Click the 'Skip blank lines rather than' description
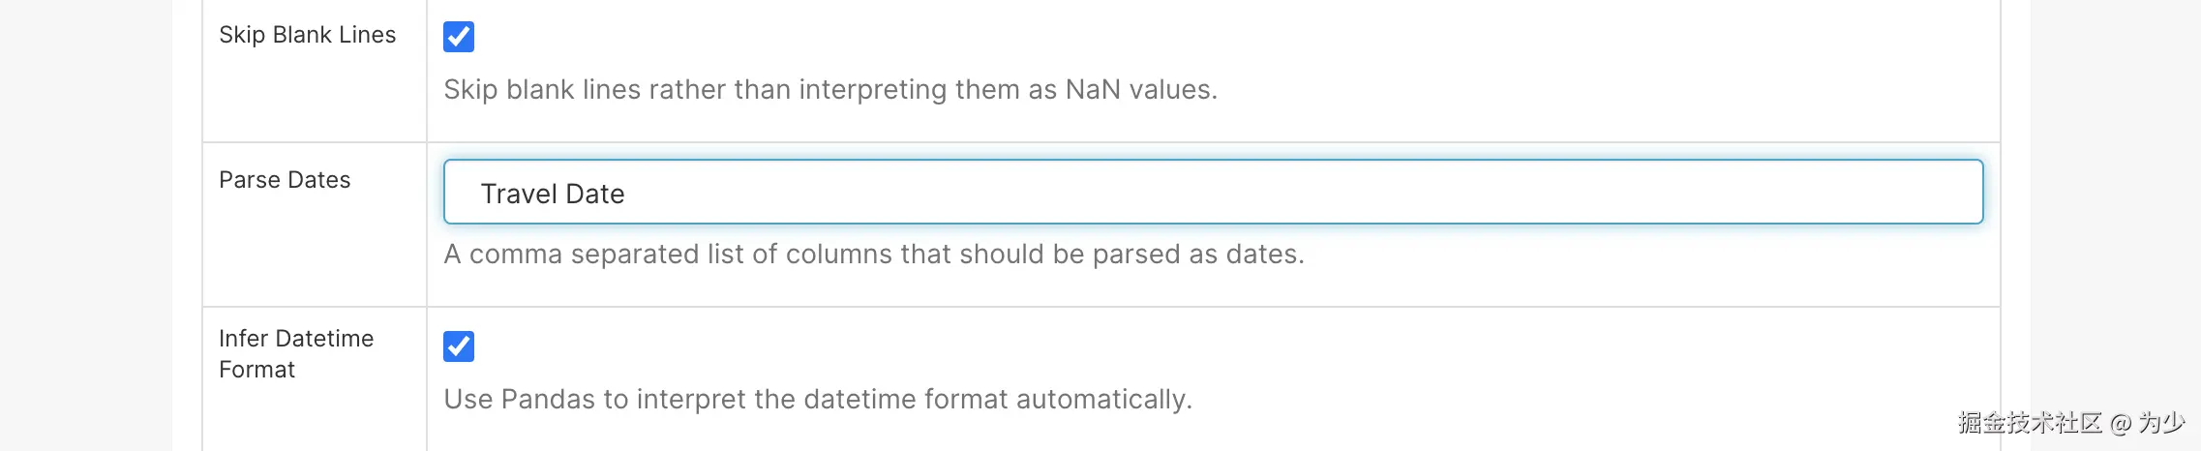This screenshot has height=451, width=2201. [619, 90]
